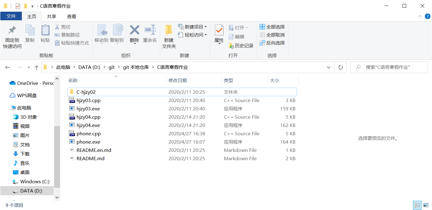This screenshot has height=210, width=432.
Task: Open the Open (打开) dropdown in ribbon
Action: 238,28
